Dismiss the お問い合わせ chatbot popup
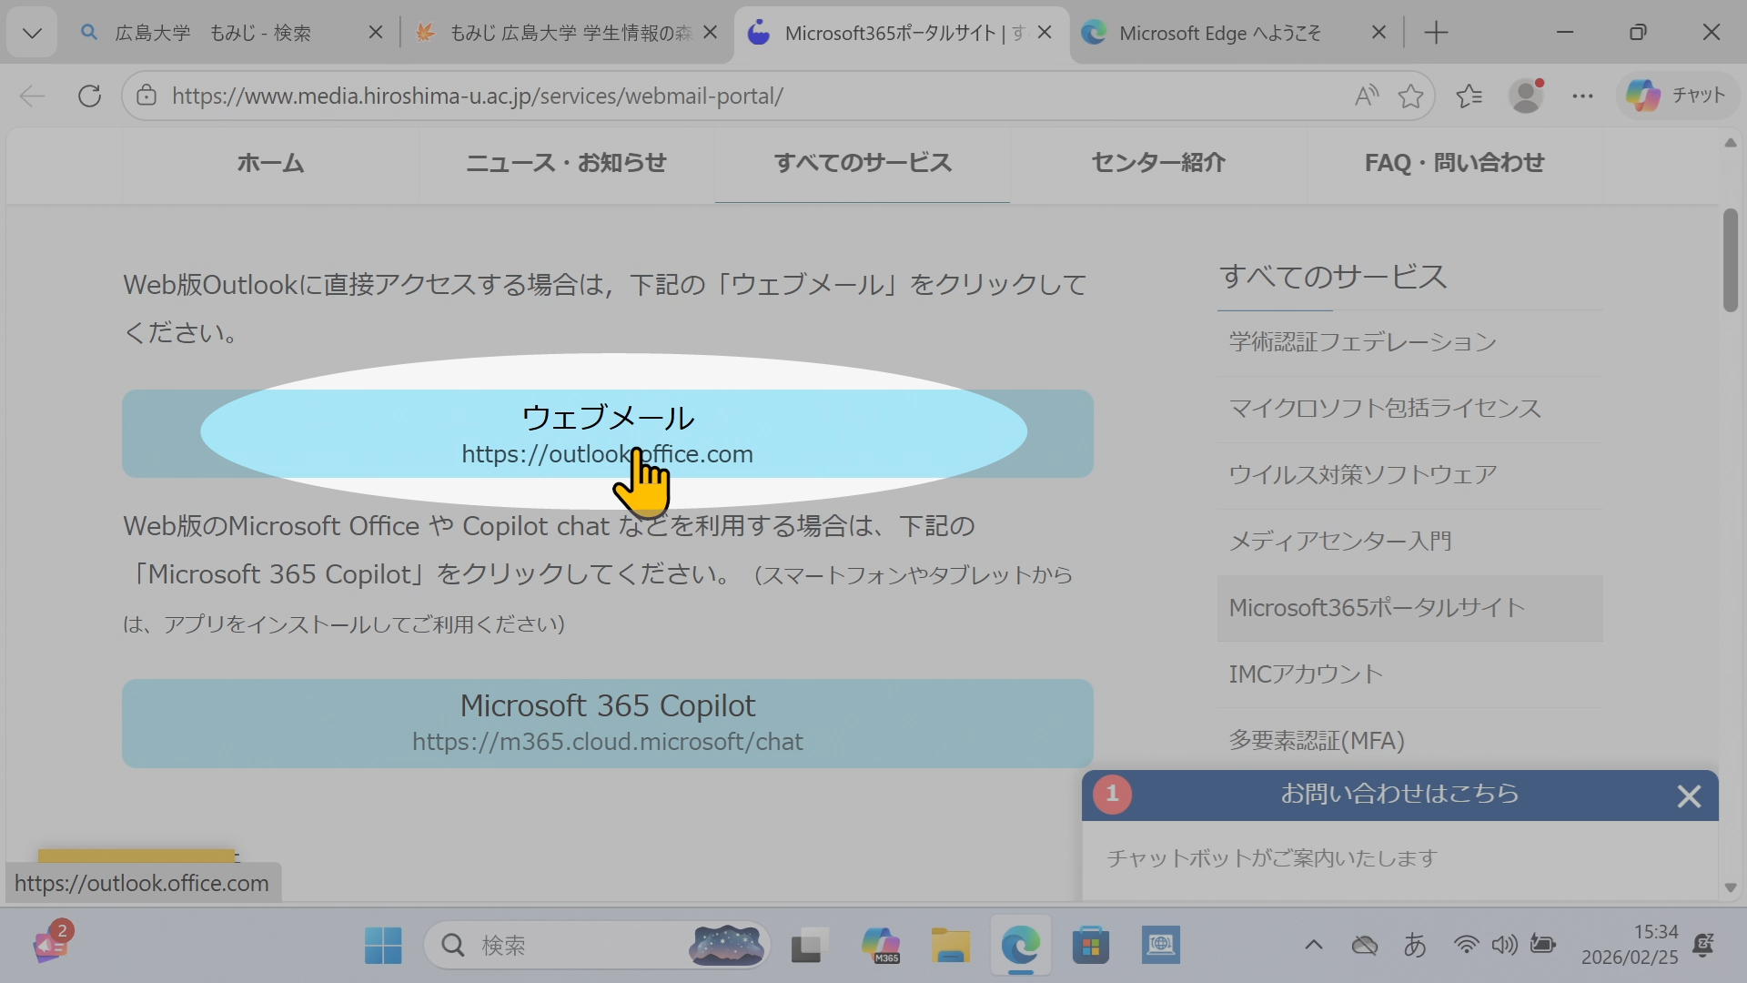 pyautogui.click(x=1689, y=795)
